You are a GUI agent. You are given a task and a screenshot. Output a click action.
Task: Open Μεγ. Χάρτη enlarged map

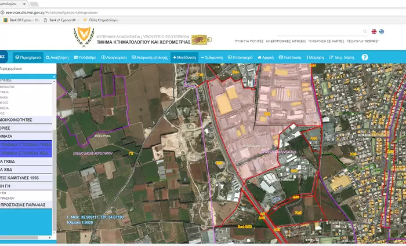click(x=340, y=58)
